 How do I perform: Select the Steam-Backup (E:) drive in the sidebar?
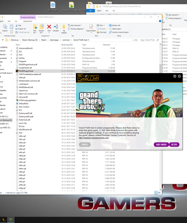pos(6,120)
